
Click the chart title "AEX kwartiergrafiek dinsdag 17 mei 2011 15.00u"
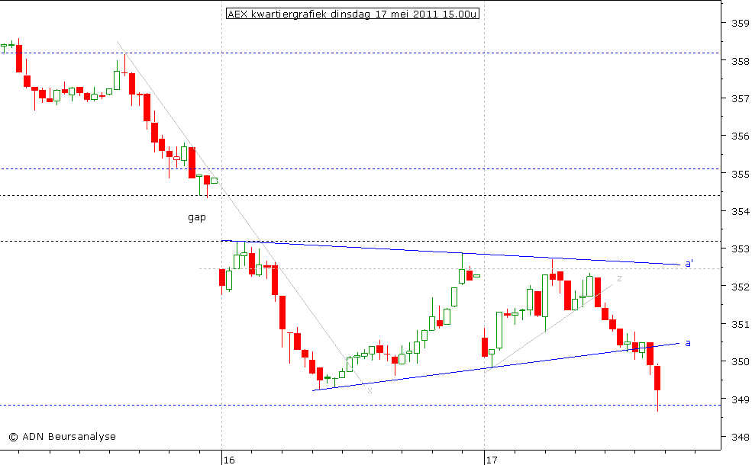tap(353, 14)
